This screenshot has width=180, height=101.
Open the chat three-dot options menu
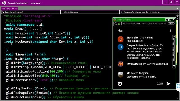170,31
